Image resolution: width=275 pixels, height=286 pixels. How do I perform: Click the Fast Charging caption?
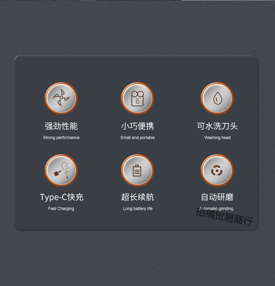tap(61, 208)
